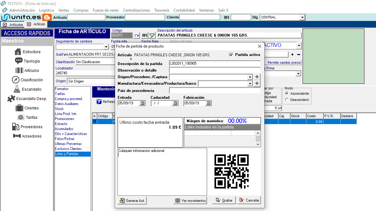Expand Seguimiento de cambios dropdown
This screenshot has width=376, height=211.
point(106,47)
